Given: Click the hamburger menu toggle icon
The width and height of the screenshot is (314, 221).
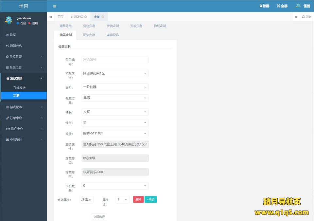Looking at the screenshot, I should coord(55,6).
